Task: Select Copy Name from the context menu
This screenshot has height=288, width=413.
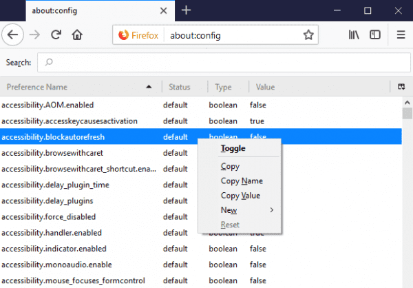Action: coord(241,181)
